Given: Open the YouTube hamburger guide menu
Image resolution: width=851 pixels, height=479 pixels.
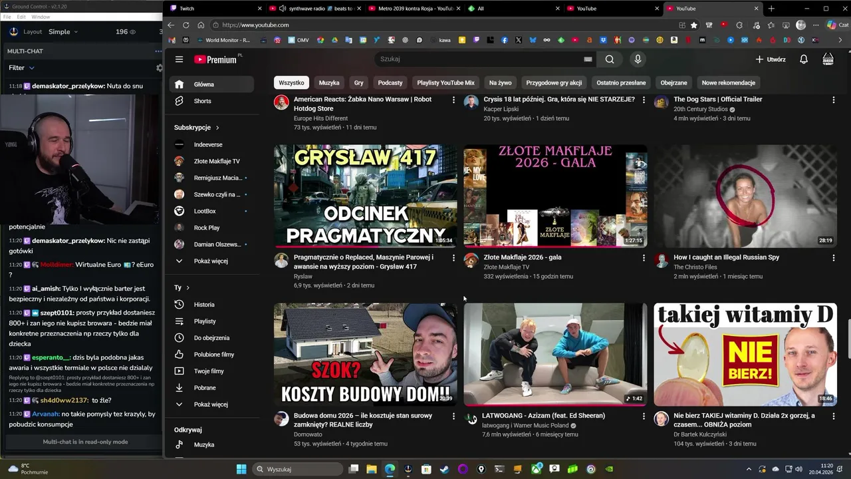Looking at the screenshot, I should [x=179, y=59].
